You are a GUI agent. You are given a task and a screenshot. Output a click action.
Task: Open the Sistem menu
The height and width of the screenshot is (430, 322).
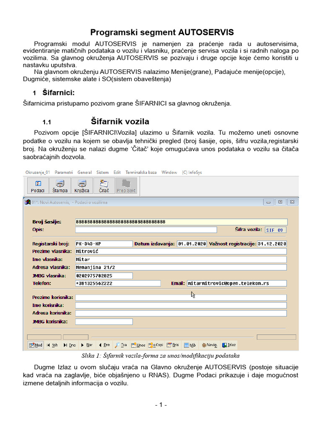[102, 173]
